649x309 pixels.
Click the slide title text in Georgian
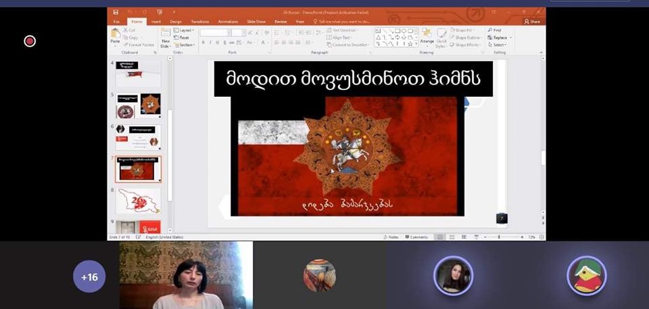pyautogui.click(x=353, y=78)
